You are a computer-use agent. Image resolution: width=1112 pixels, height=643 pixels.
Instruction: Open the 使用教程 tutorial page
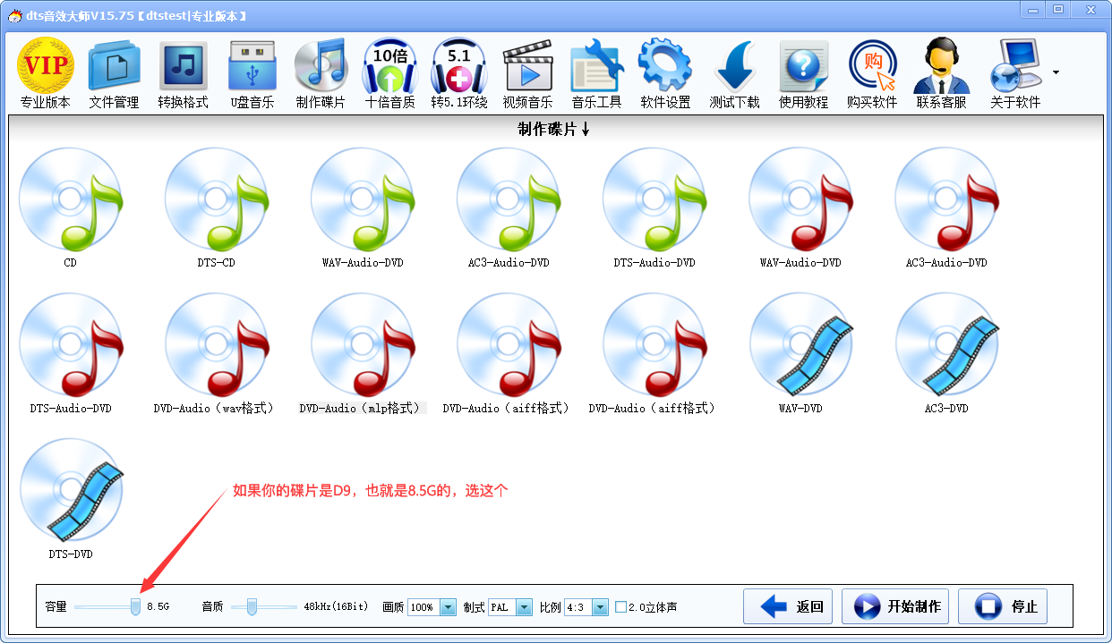click(803, 72)
